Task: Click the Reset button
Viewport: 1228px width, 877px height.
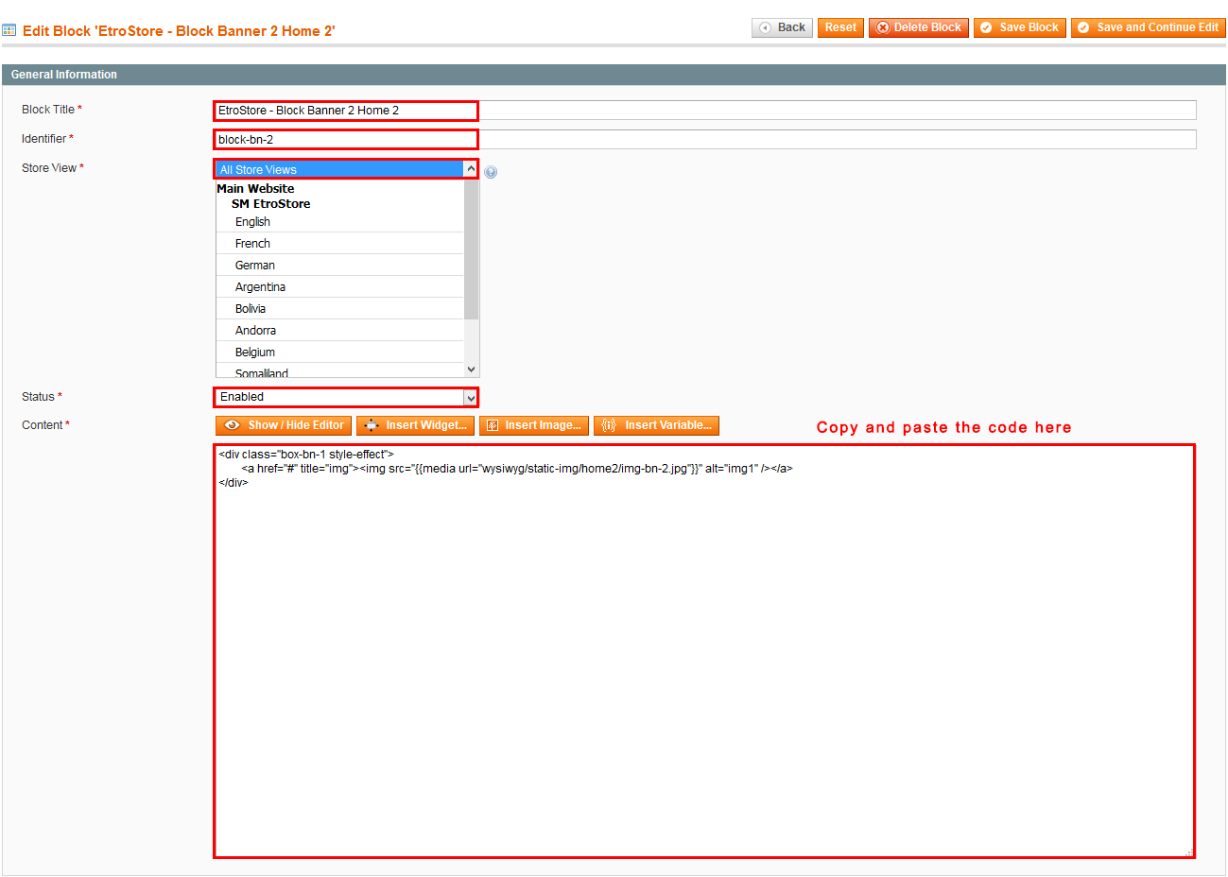Action: point(840,27)
